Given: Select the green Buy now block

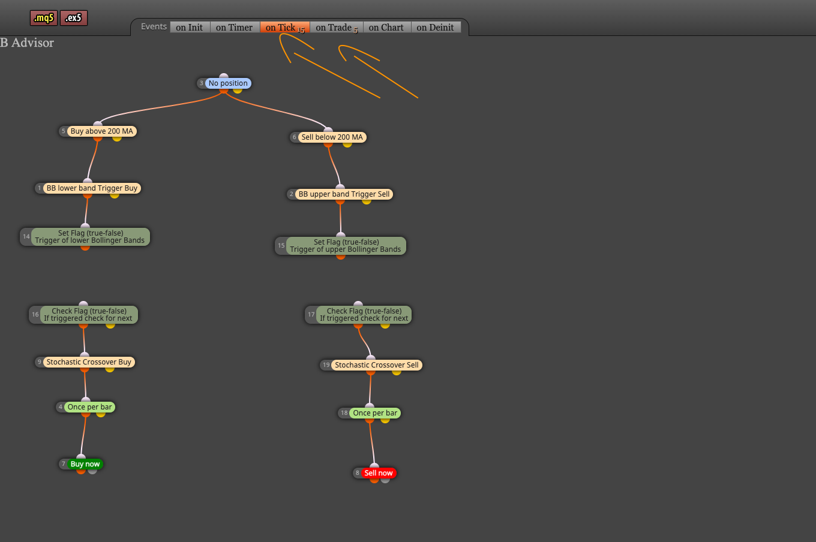Looking at the screenshot, I should (85, 464).
